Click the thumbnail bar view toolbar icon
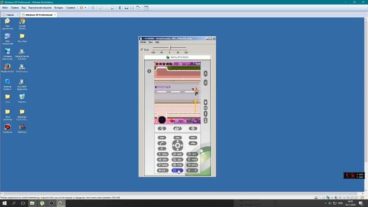The image size is (368, 207). coord(126,7)
